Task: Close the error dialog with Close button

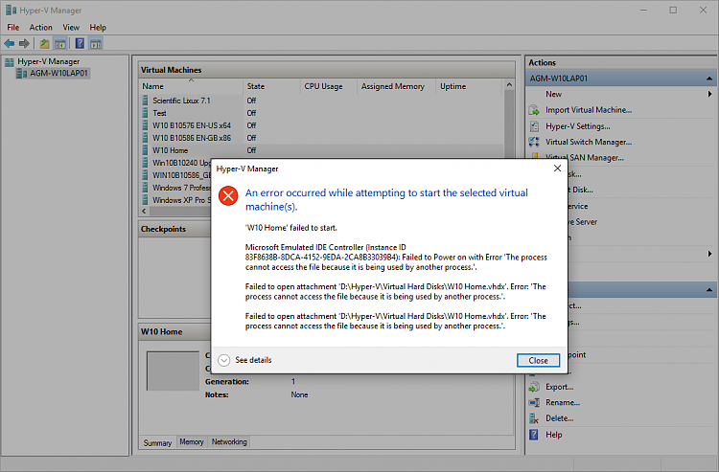Action: 538,360
